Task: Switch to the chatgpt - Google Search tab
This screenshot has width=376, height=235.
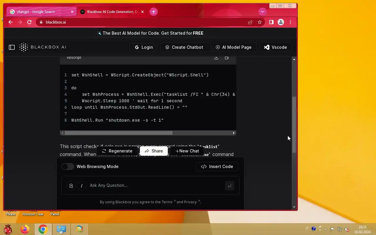Action: click(42, 12)
